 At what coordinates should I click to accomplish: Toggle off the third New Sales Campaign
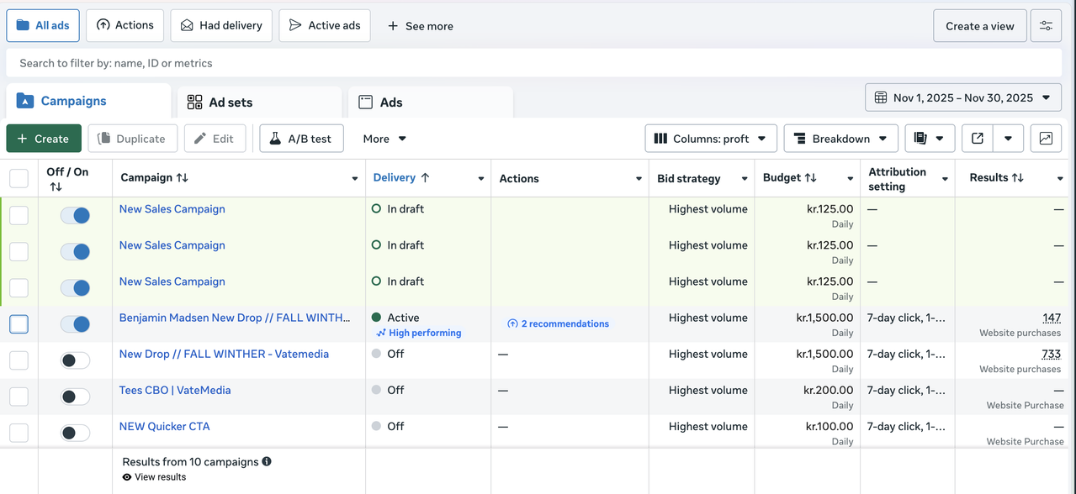pyautogui.click(x=75, y=288)
